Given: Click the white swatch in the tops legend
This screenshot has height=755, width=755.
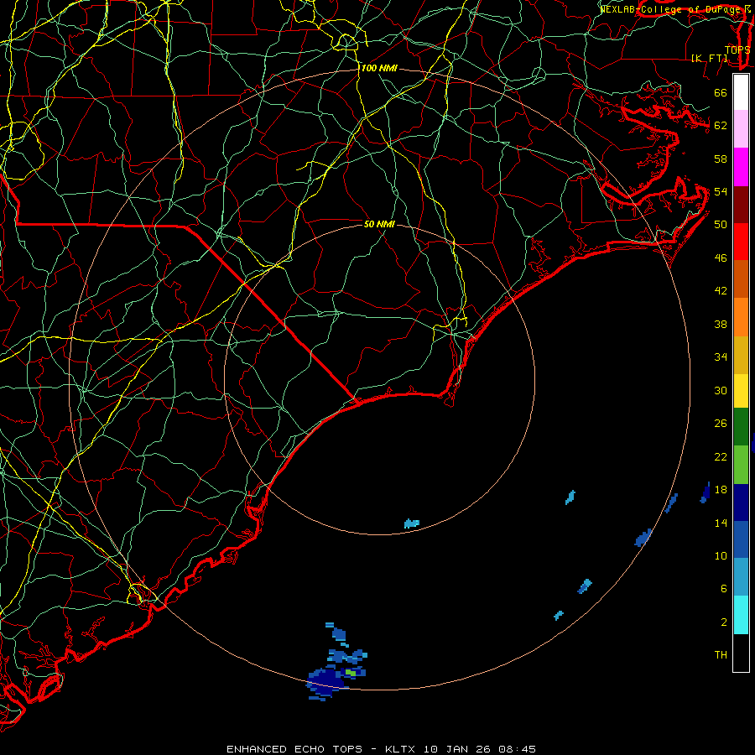Looking at the screenshot, I should [741, 92].
